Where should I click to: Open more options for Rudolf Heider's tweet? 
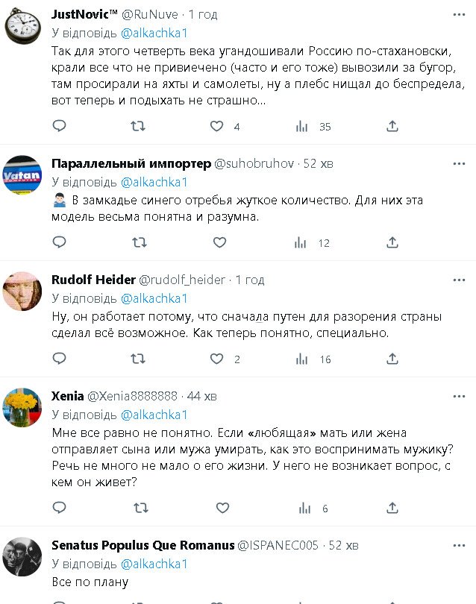coord(458,280)
